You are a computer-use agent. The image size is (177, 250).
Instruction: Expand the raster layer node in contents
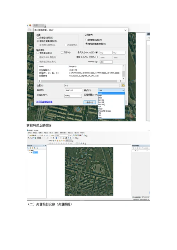(x=30, y=152)
